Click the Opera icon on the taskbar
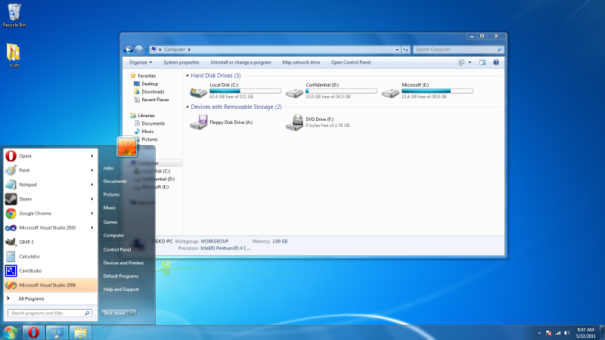Viewport: 605px width, 340px height. coord(33,332)
